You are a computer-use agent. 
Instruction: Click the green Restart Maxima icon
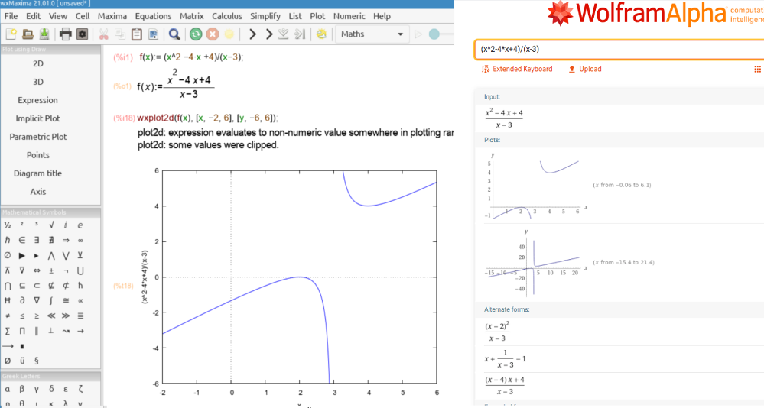point(196,34)
